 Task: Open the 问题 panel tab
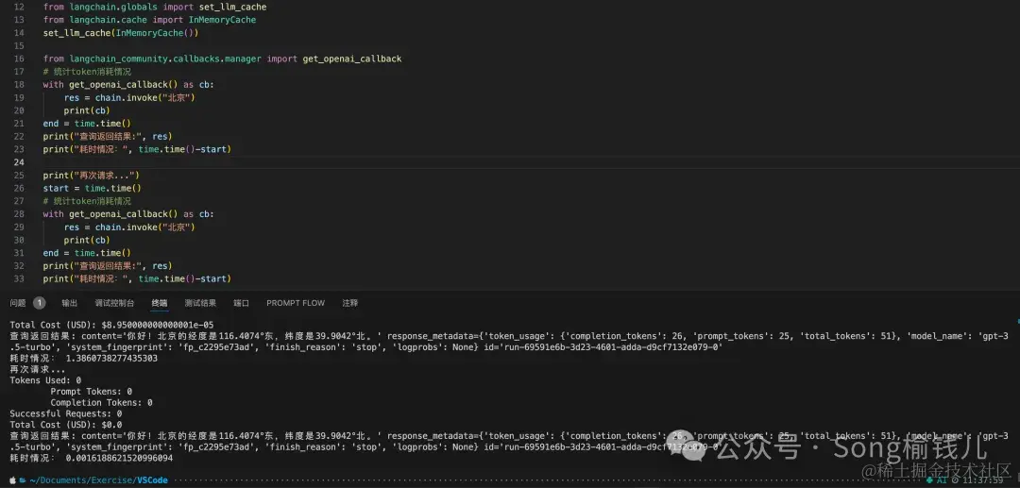[18, 303]
